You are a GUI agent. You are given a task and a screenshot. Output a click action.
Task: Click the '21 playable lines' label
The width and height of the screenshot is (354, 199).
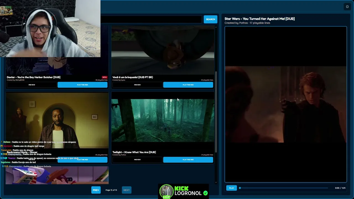pos(207,155)
